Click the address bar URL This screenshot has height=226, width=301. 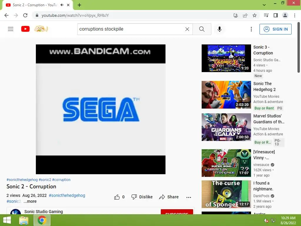75,15
